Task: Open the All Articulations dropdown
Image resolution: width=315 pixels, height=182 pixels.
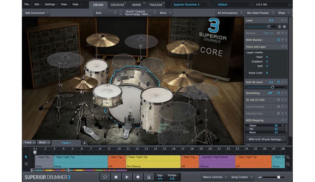Action: pos(229,13)
